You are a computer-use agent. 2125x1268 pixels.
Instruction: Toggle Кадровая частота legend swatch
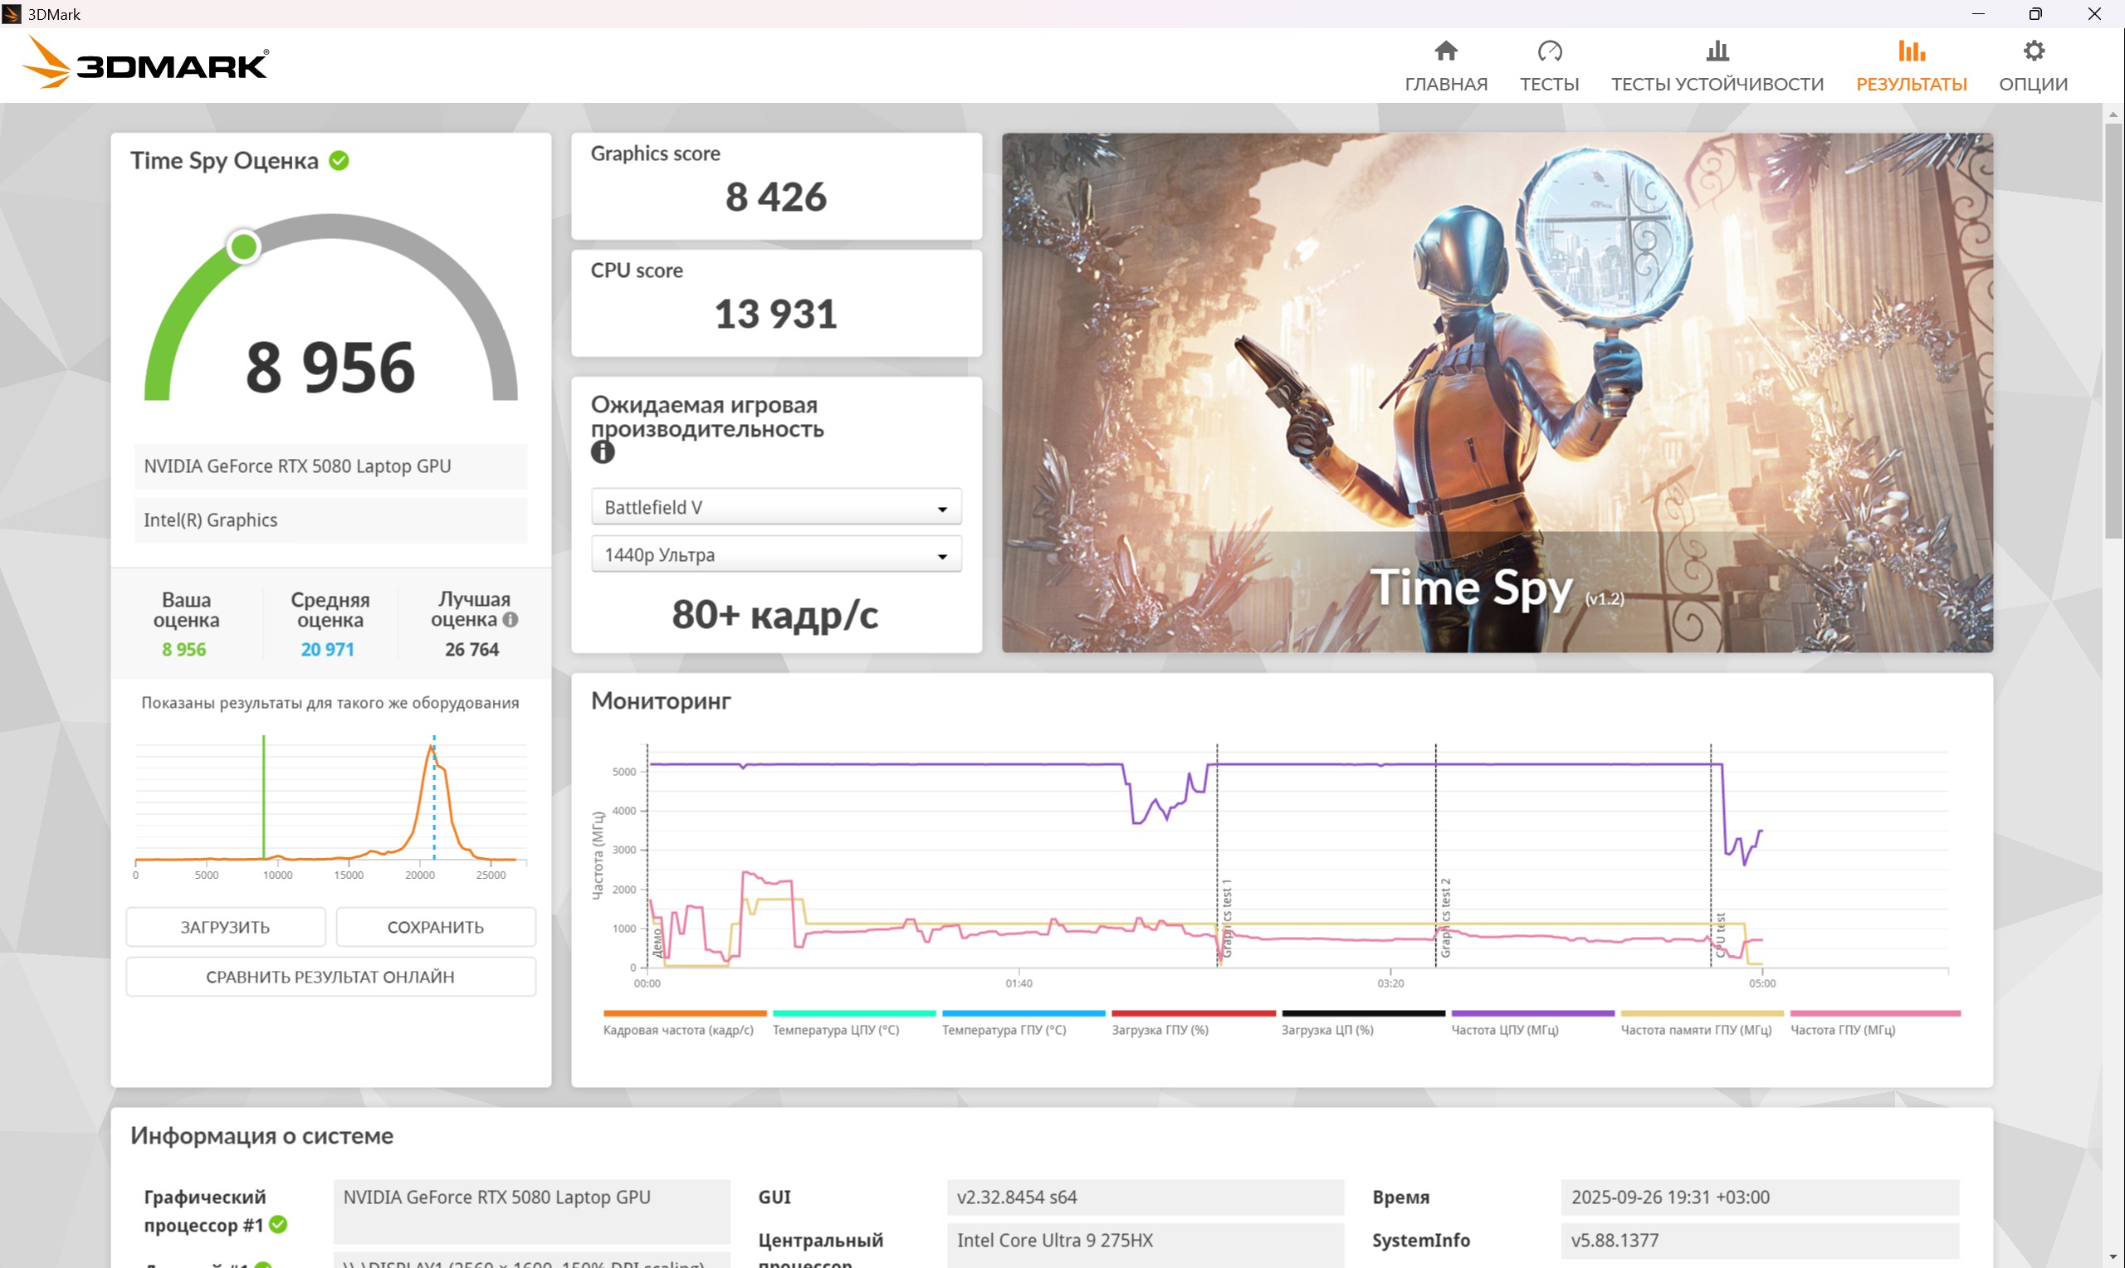[685, 1013]
